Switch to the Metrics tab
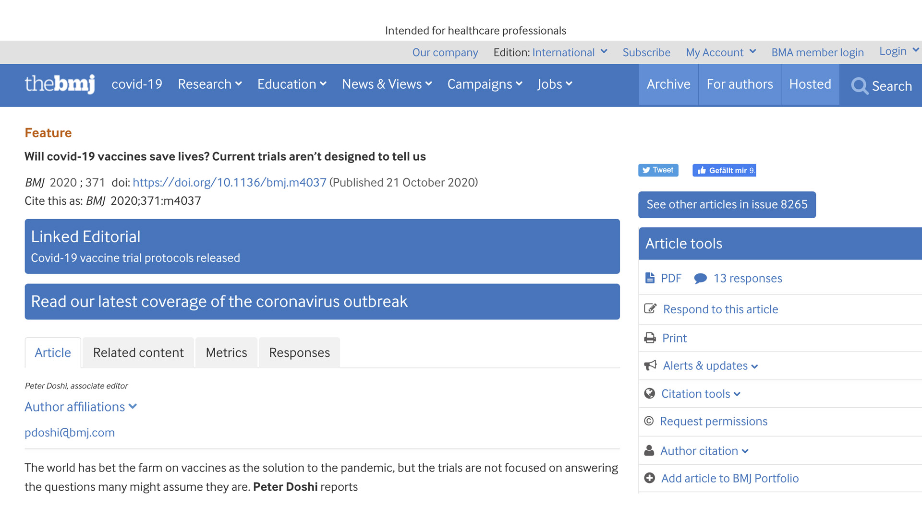The image size is (922, 518). (x=226, y=353)
